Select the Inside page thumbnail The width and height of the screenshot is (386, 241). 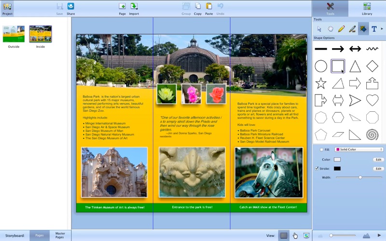(41, 34)
